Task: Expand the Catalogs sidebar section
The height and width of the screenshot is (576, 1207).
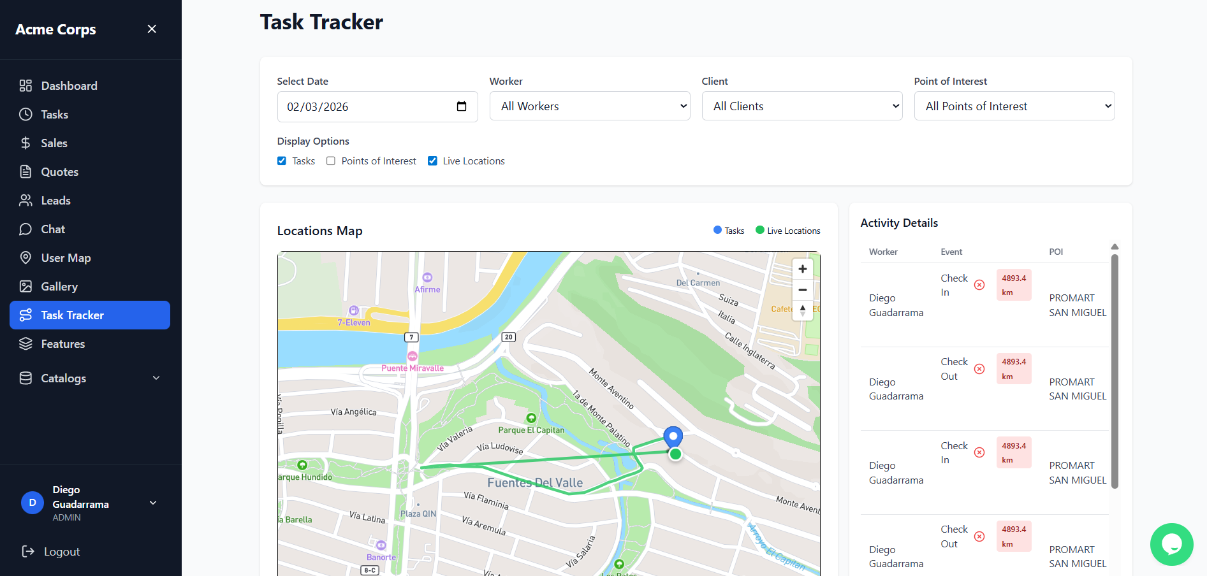Action: click(x=89, y=378)
